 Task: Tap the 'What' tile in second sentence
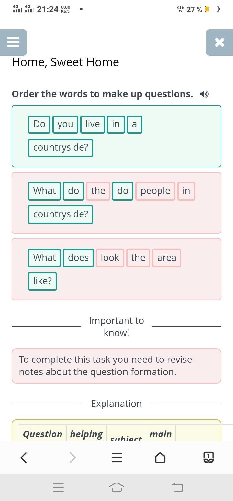tap(44, 191)
